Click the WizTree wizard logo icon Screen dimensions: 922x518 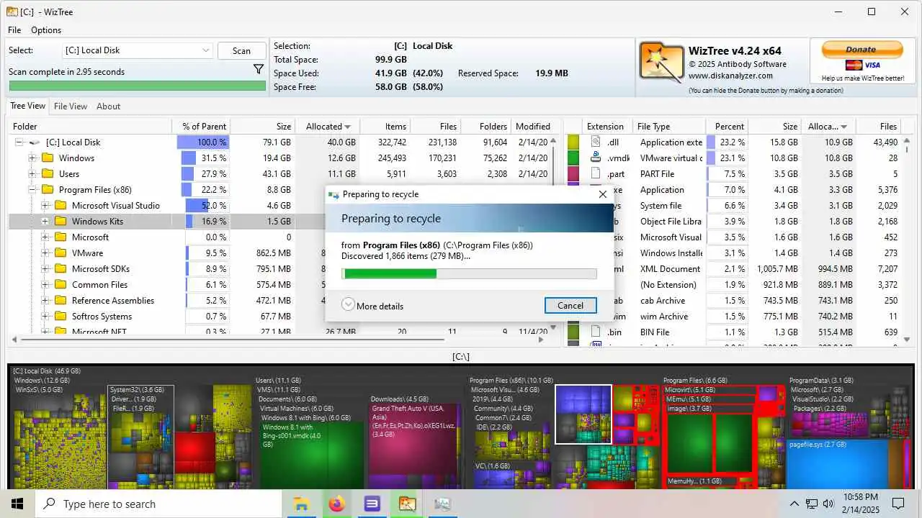click(x=661, y=63)
